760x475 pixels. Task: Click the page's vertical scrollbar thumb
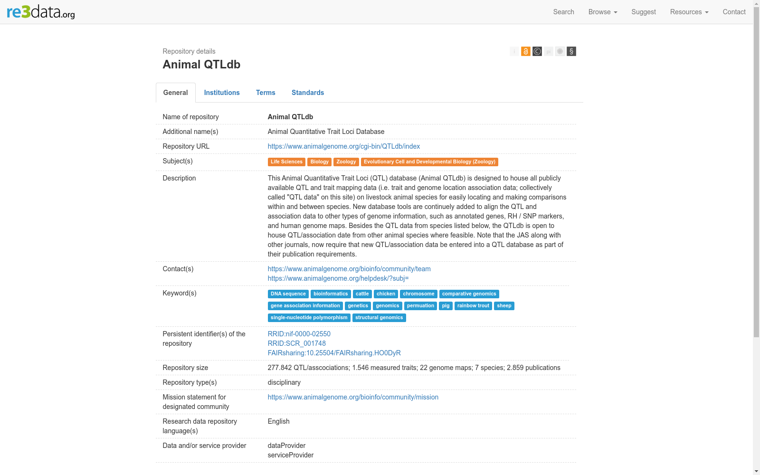pyautogui.click(x=756, y=172)
